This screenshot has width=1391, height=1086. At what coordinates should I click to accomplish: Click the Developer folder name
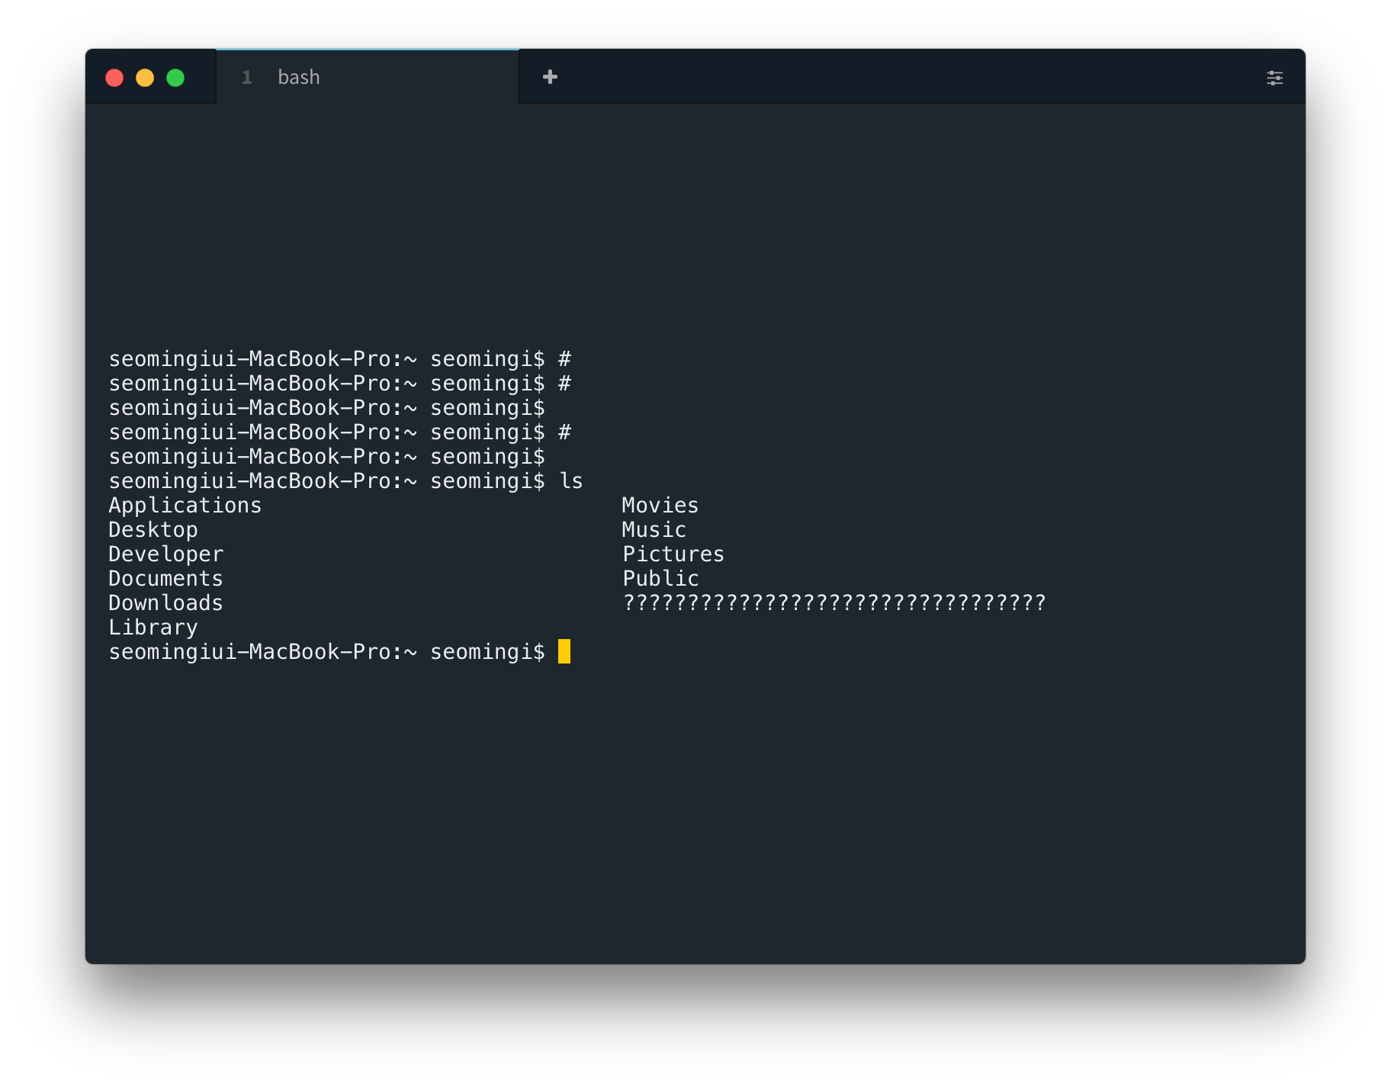coord(166,554)
